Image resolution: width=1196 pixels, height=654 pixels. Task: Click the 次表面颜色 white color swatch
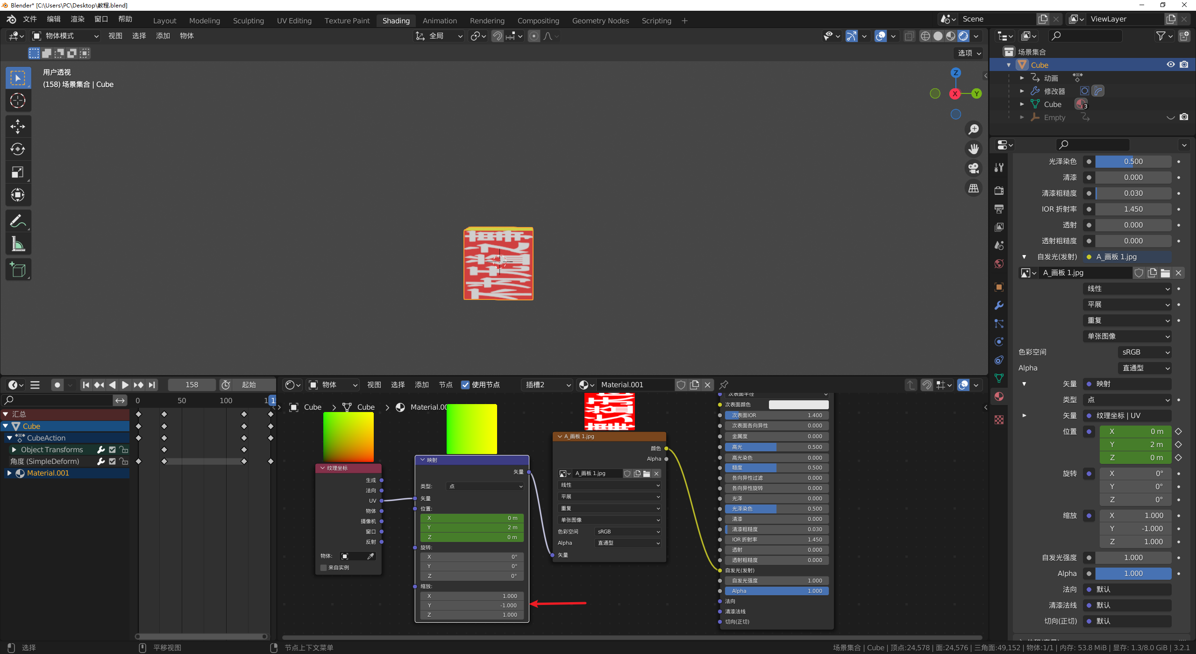(x=798, y=405)
